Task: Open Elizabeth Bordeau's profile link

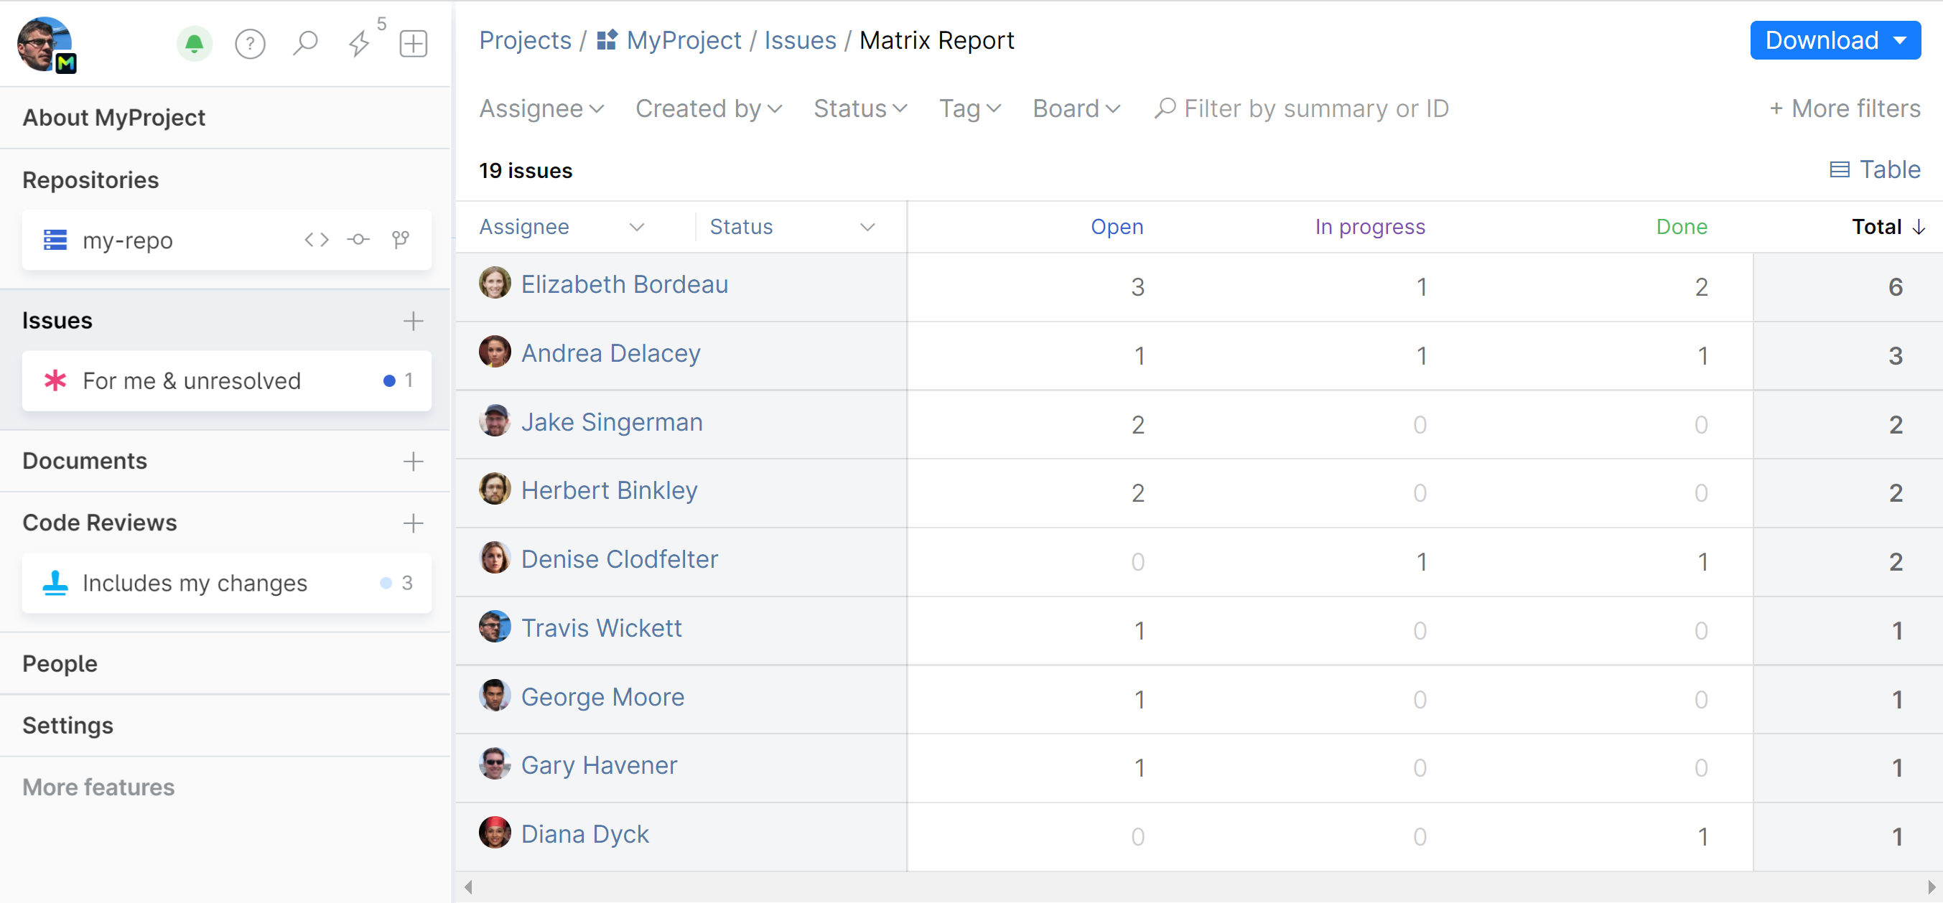Action: pyautogui.click(x=624, y=284)
